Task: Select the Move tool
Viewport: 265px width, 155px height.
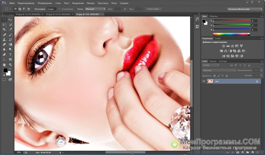Action: pos(10,19)
